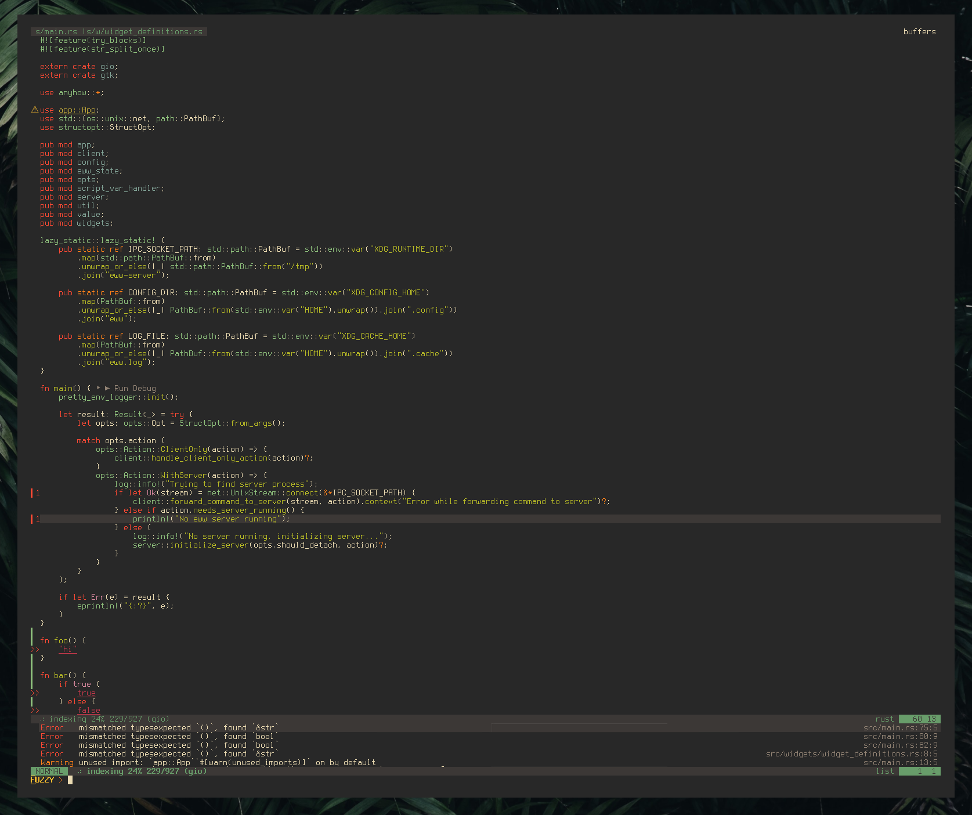Click the red error gutter marker on the stream line
This screenshot has height=815, width=972.
(31, 492)
